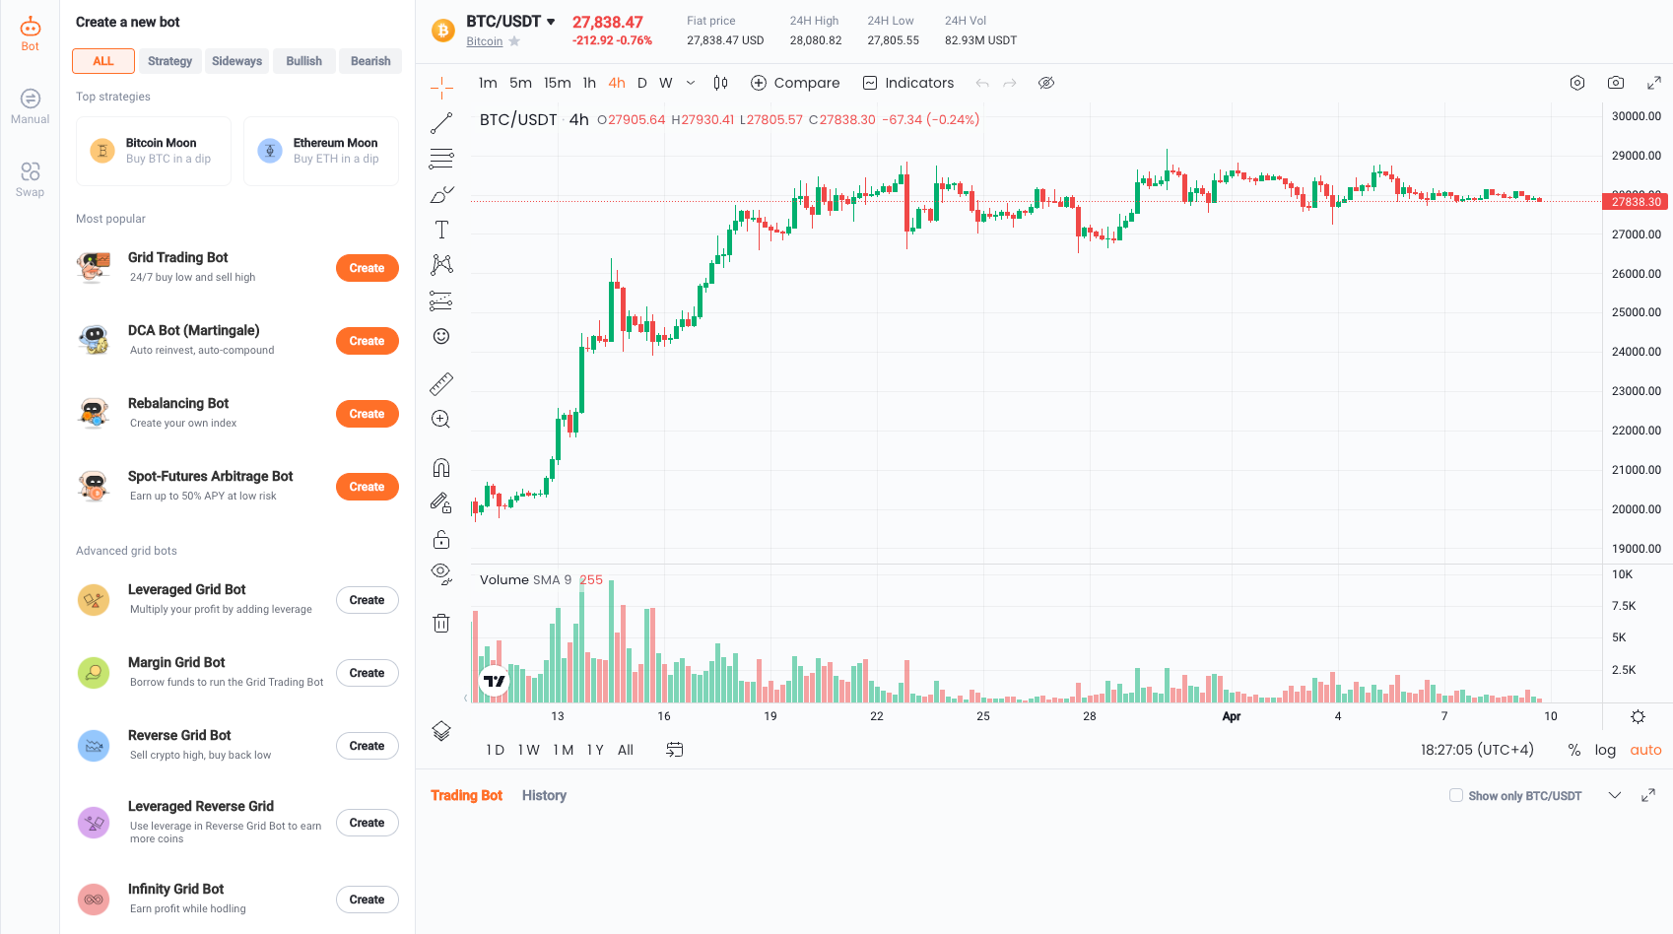
Task: Toggle lock all drawing tools
Action: [441, 539]
